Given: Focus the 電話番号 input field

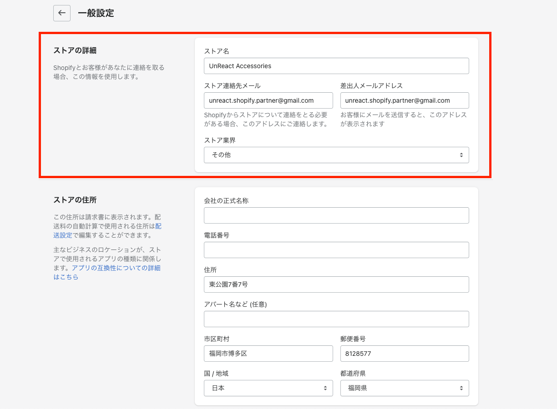Looking at the screenshot, I should coord(336,250).
